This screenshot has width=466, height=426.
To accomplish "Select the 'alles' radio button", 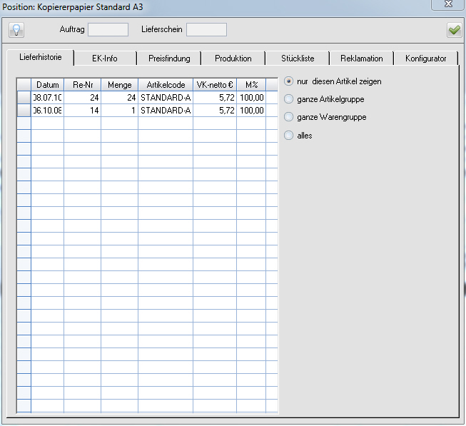I will 289,135.
